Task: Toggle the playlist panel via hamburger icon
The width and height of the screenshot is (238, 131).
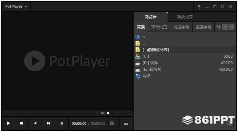Action: coord(126,123)
